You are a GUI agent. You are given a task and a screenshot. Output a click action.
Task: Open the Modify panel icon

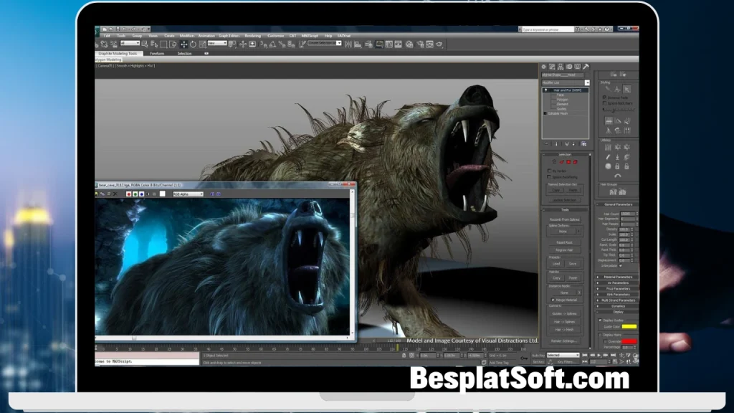(552, 67)
